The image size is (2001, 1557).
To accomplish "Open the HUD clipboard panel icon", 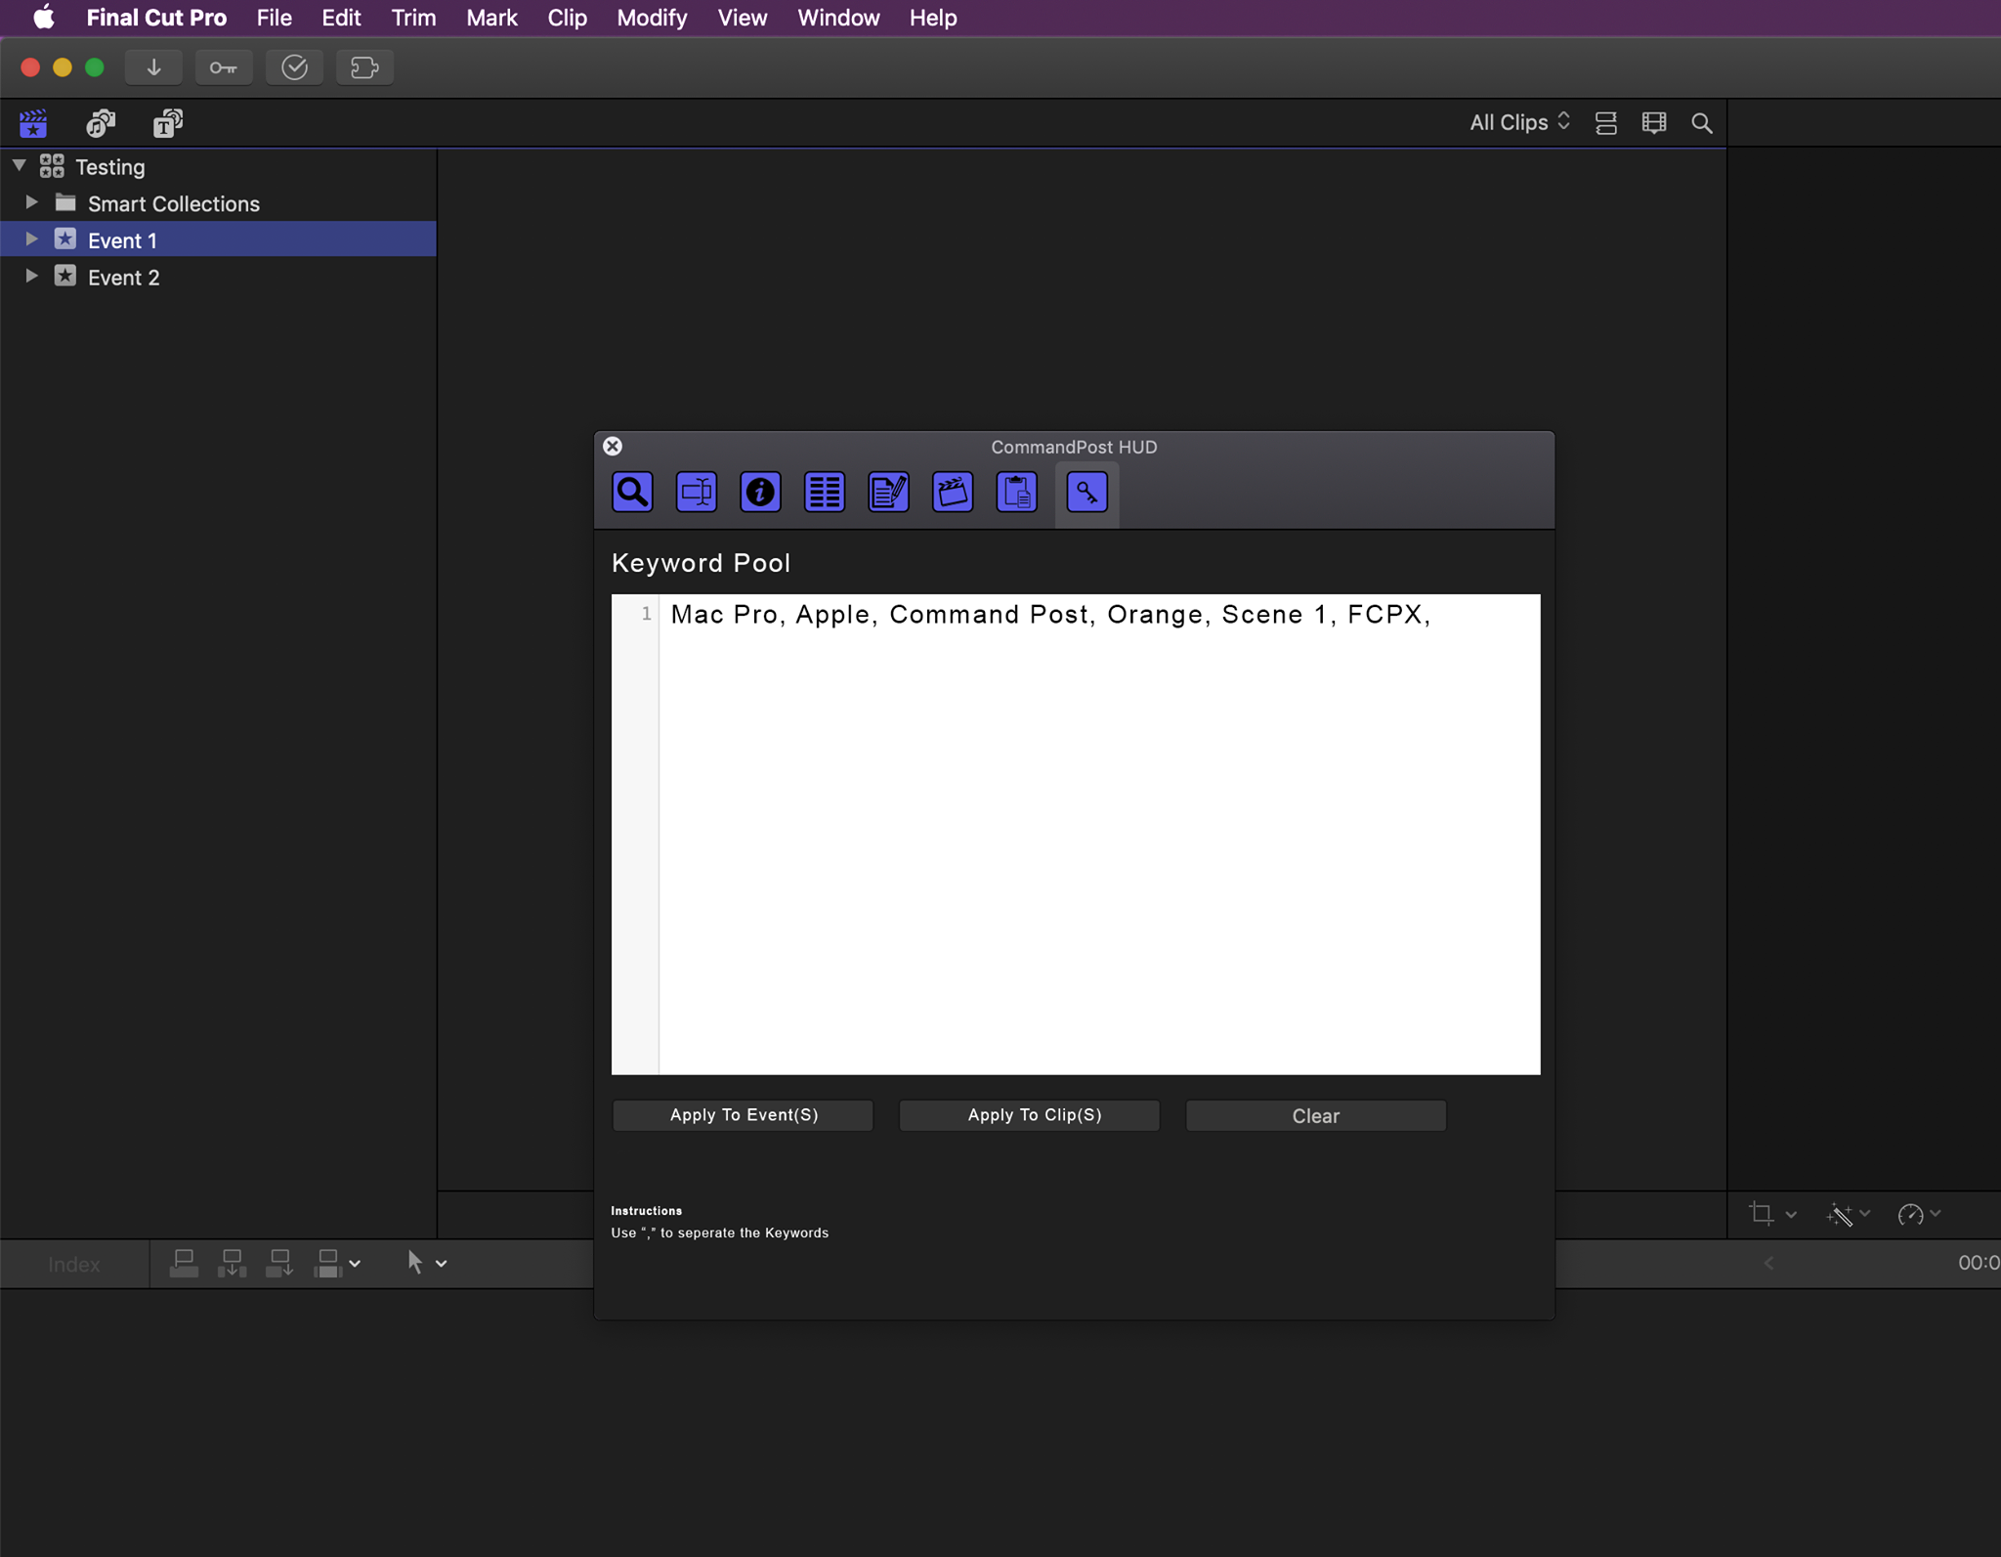I will 1016,492.
